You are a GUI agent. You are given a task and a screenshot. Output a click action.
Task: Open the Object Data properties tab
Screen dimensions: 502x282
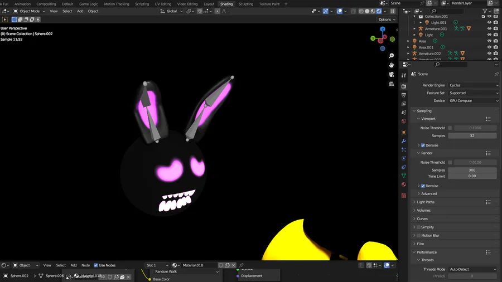click(404, 176)
